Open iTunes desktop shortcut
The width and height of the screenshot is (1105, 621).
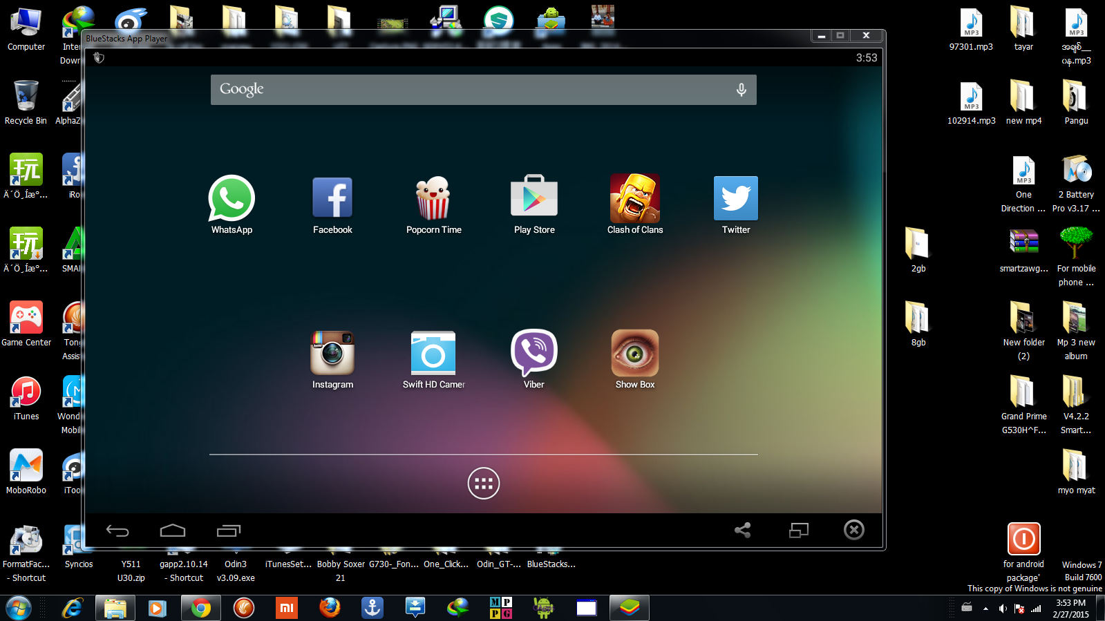pos(26,399)
